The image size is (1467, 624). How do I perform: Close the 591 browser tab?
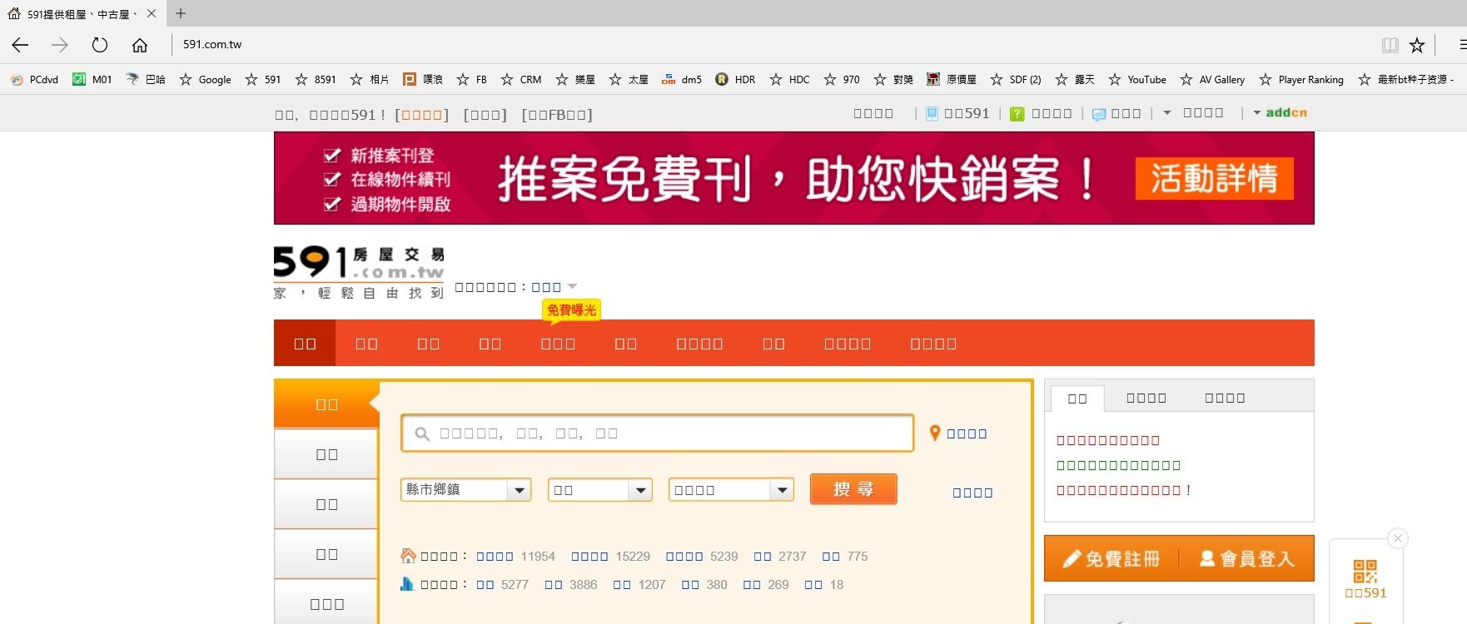pos(152,13)
